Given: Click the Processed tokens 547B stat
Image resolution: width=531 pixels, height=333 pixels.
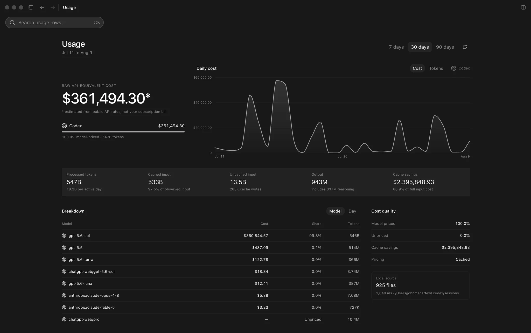Looking at the screenshot, I should 84,182.
